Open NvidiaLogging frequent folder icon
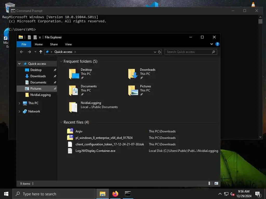Image resolution: width=266 pixels, height=199 pixels. coord(73,107)
